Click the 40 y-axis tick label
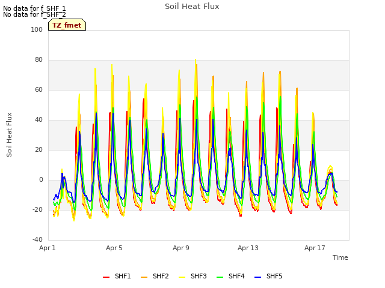 [x=38, y=120]
